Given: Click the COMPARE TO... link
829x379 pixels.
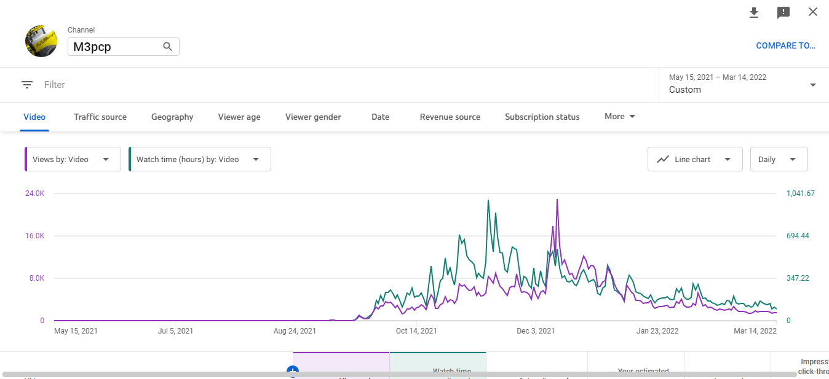Looking at the screenshot, I should point(785,45).
